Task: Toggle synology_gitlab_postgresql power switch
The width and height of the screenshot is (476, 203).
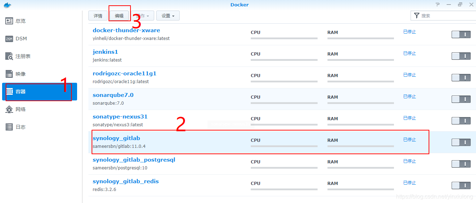Action: tap(461, 164)
